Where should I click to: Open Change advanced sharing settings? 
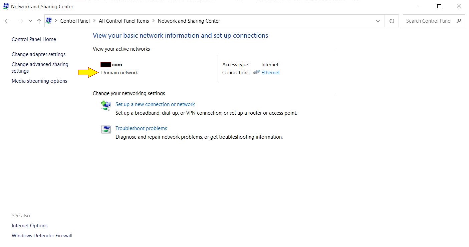(40, 67)
